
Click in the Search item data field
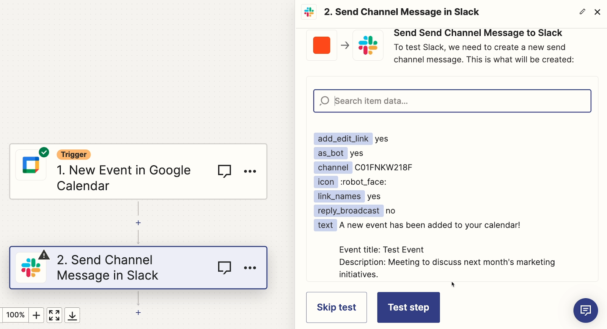452,101
